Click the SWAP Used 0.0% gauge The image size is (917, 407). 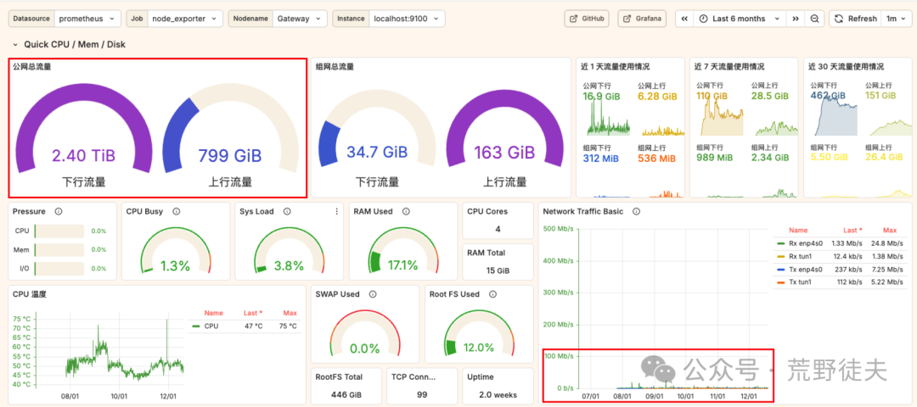click(365, 334)
